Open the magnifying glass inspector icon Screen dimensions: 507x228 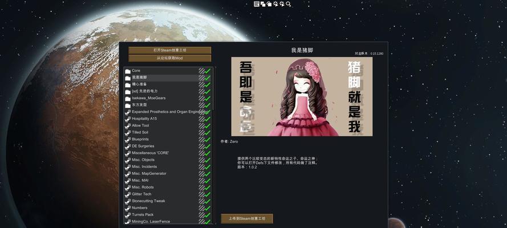[x=289, y=4]
